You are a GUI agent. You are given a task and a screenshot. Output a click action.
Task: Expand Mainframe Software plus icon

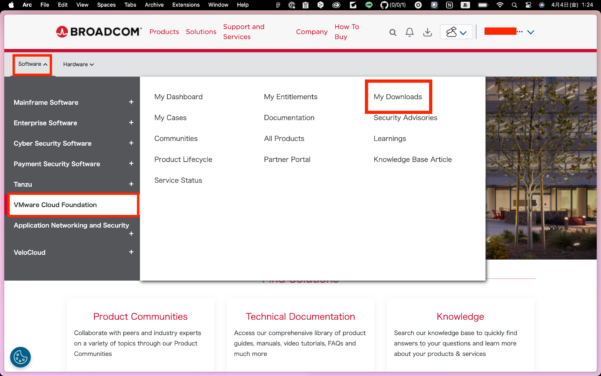(x=131, y=102)
